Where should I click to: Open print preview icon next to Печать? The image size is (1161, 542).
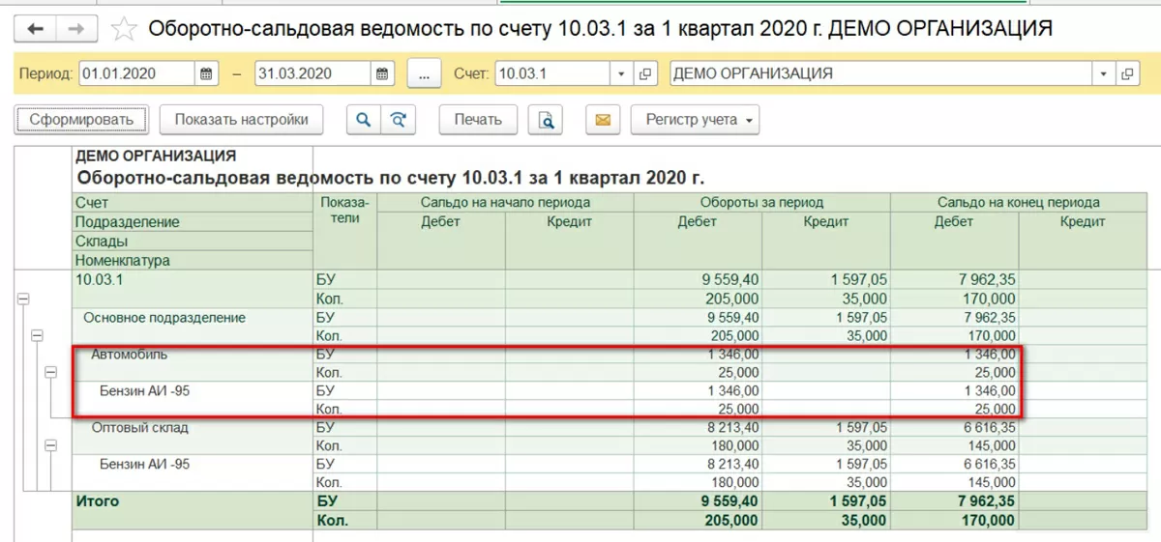[546, 120]
